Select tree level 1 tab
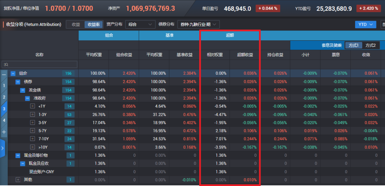 coord(4,86)
